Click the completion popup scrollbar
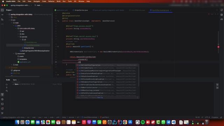 pos(138,76)
